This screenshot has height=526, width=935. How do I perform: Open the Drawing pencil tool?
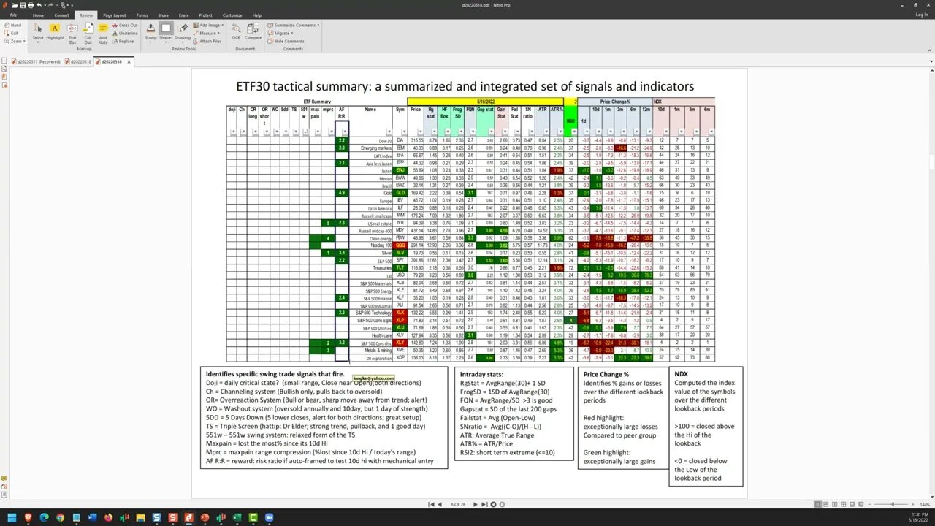[182, 31]
